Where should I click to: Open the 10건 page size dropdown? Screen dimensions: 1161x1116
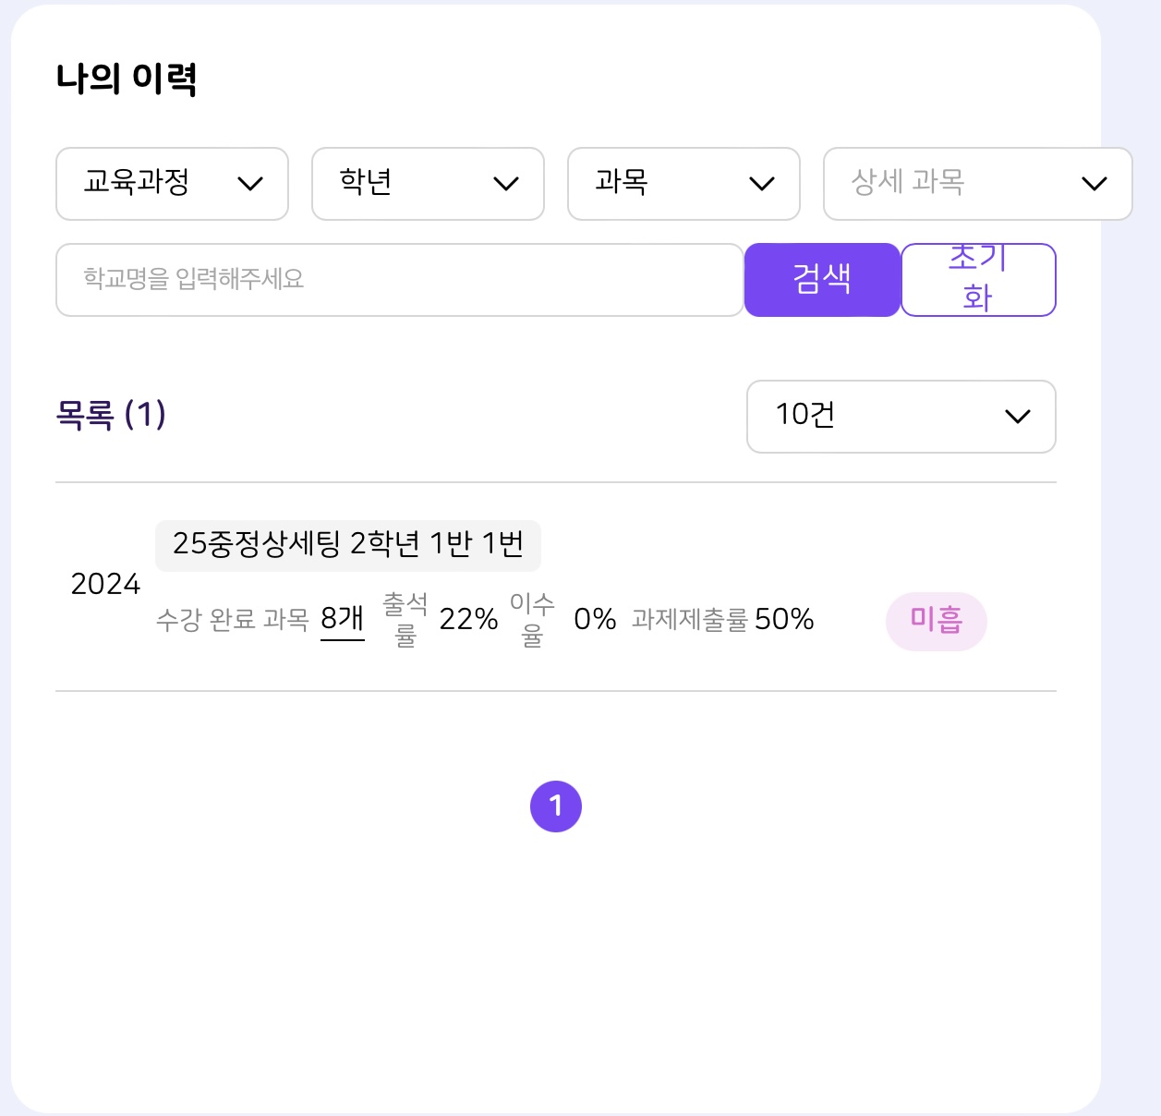pyautogui.click(x=901, y=417)
